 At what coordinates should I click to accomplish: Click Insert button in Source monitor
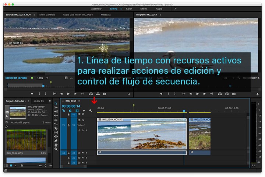(x=91, y=94)
